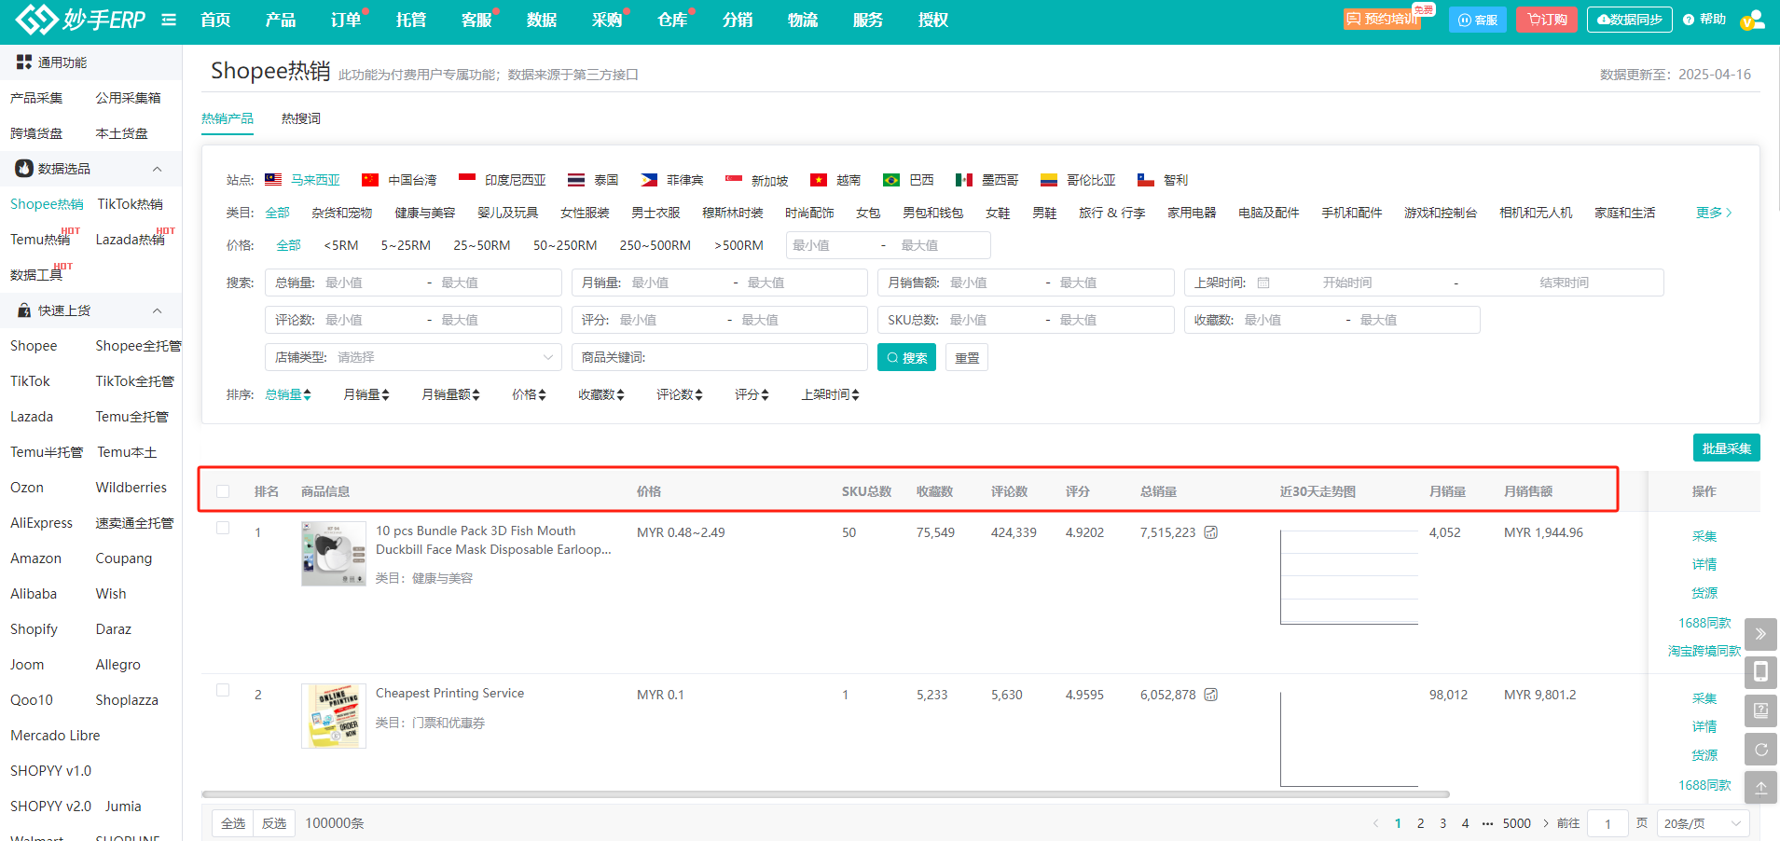Screen dimensions: 1780x841
Task: Click the refresh floating sidebar icon
Action: coord(1760,749)
